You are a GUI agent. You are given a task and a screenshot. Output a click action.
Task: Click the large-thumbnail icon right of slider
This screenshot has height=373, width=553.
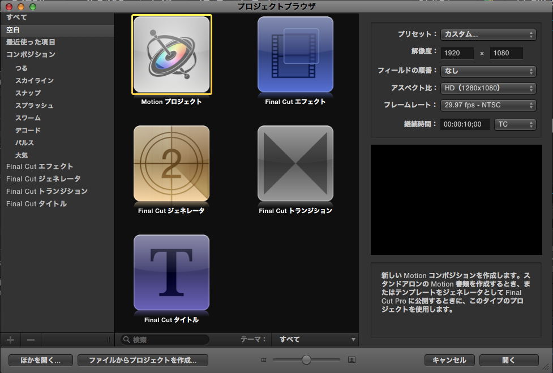pos(351,359)
